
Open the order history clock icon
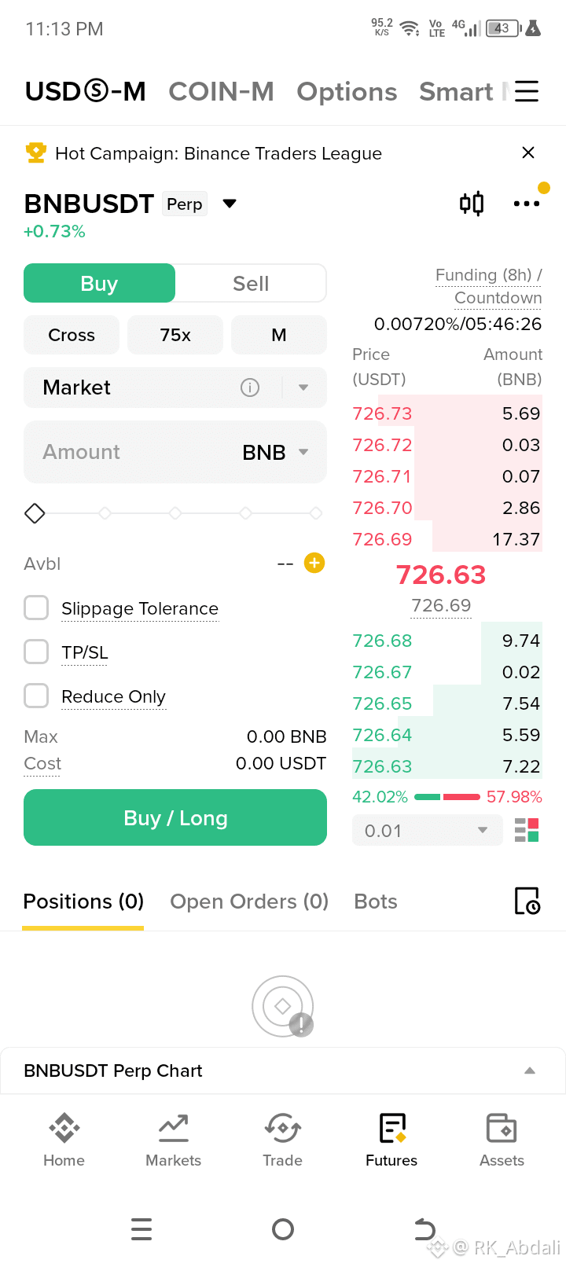(527, 901)
